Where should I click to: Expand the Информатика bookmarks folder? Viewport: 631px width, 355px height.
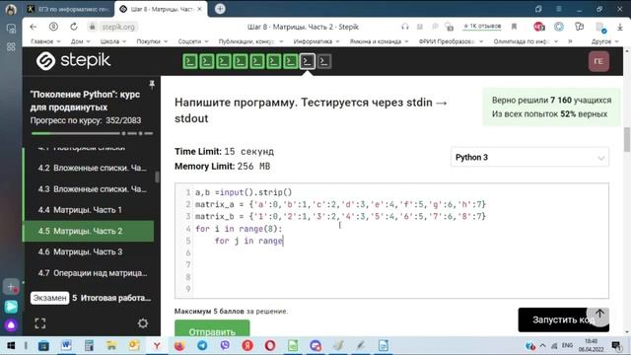coord(316,41)
